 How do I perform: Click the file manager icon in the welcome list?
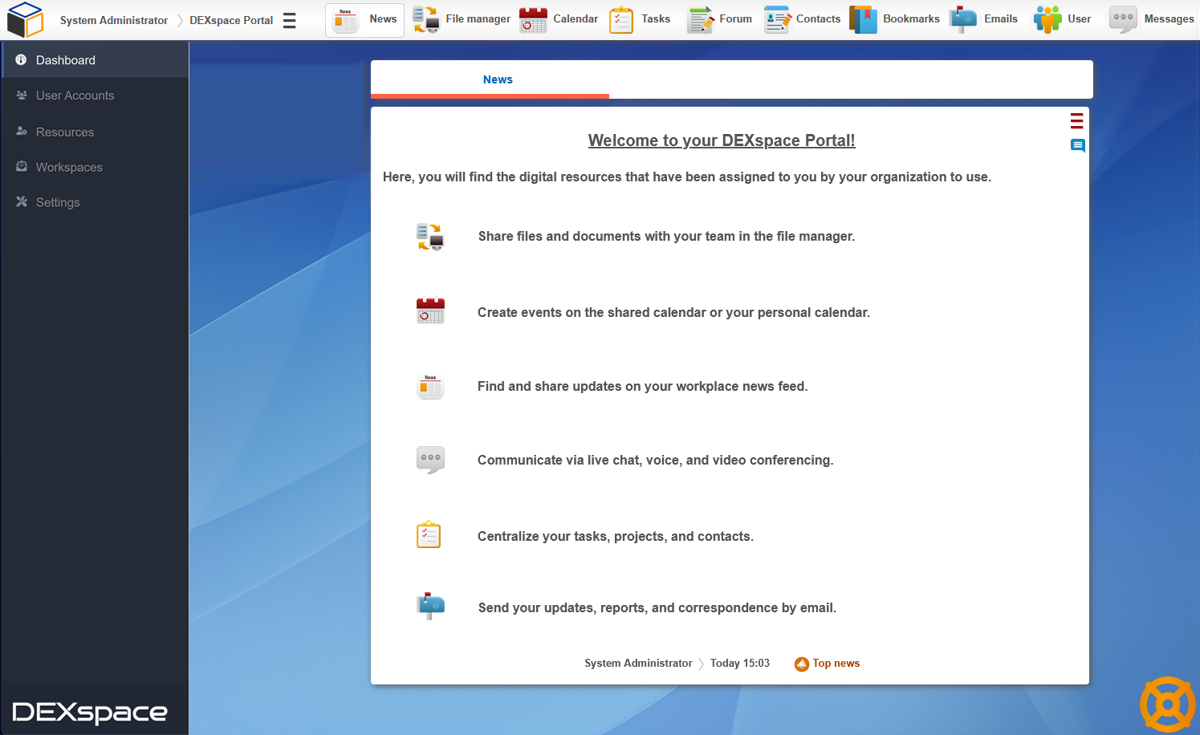point(430,238)
